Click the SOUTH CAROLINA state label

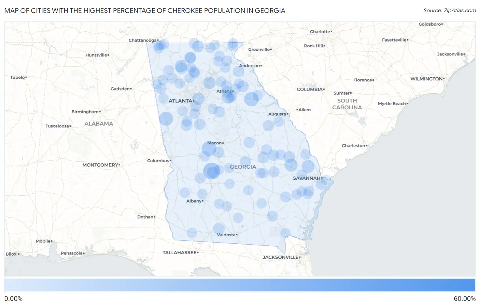347,104
